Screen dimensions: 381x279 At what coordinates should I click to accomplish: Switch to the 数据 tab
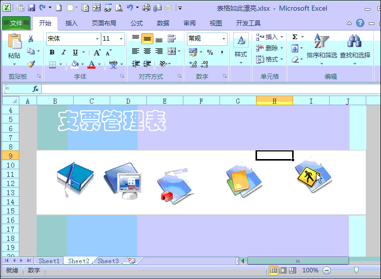click(x=163, y=23)
